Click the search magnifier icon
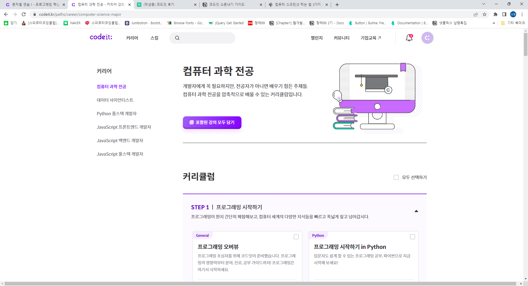Viewport: 528px width, 286px height. click(177, 38)
